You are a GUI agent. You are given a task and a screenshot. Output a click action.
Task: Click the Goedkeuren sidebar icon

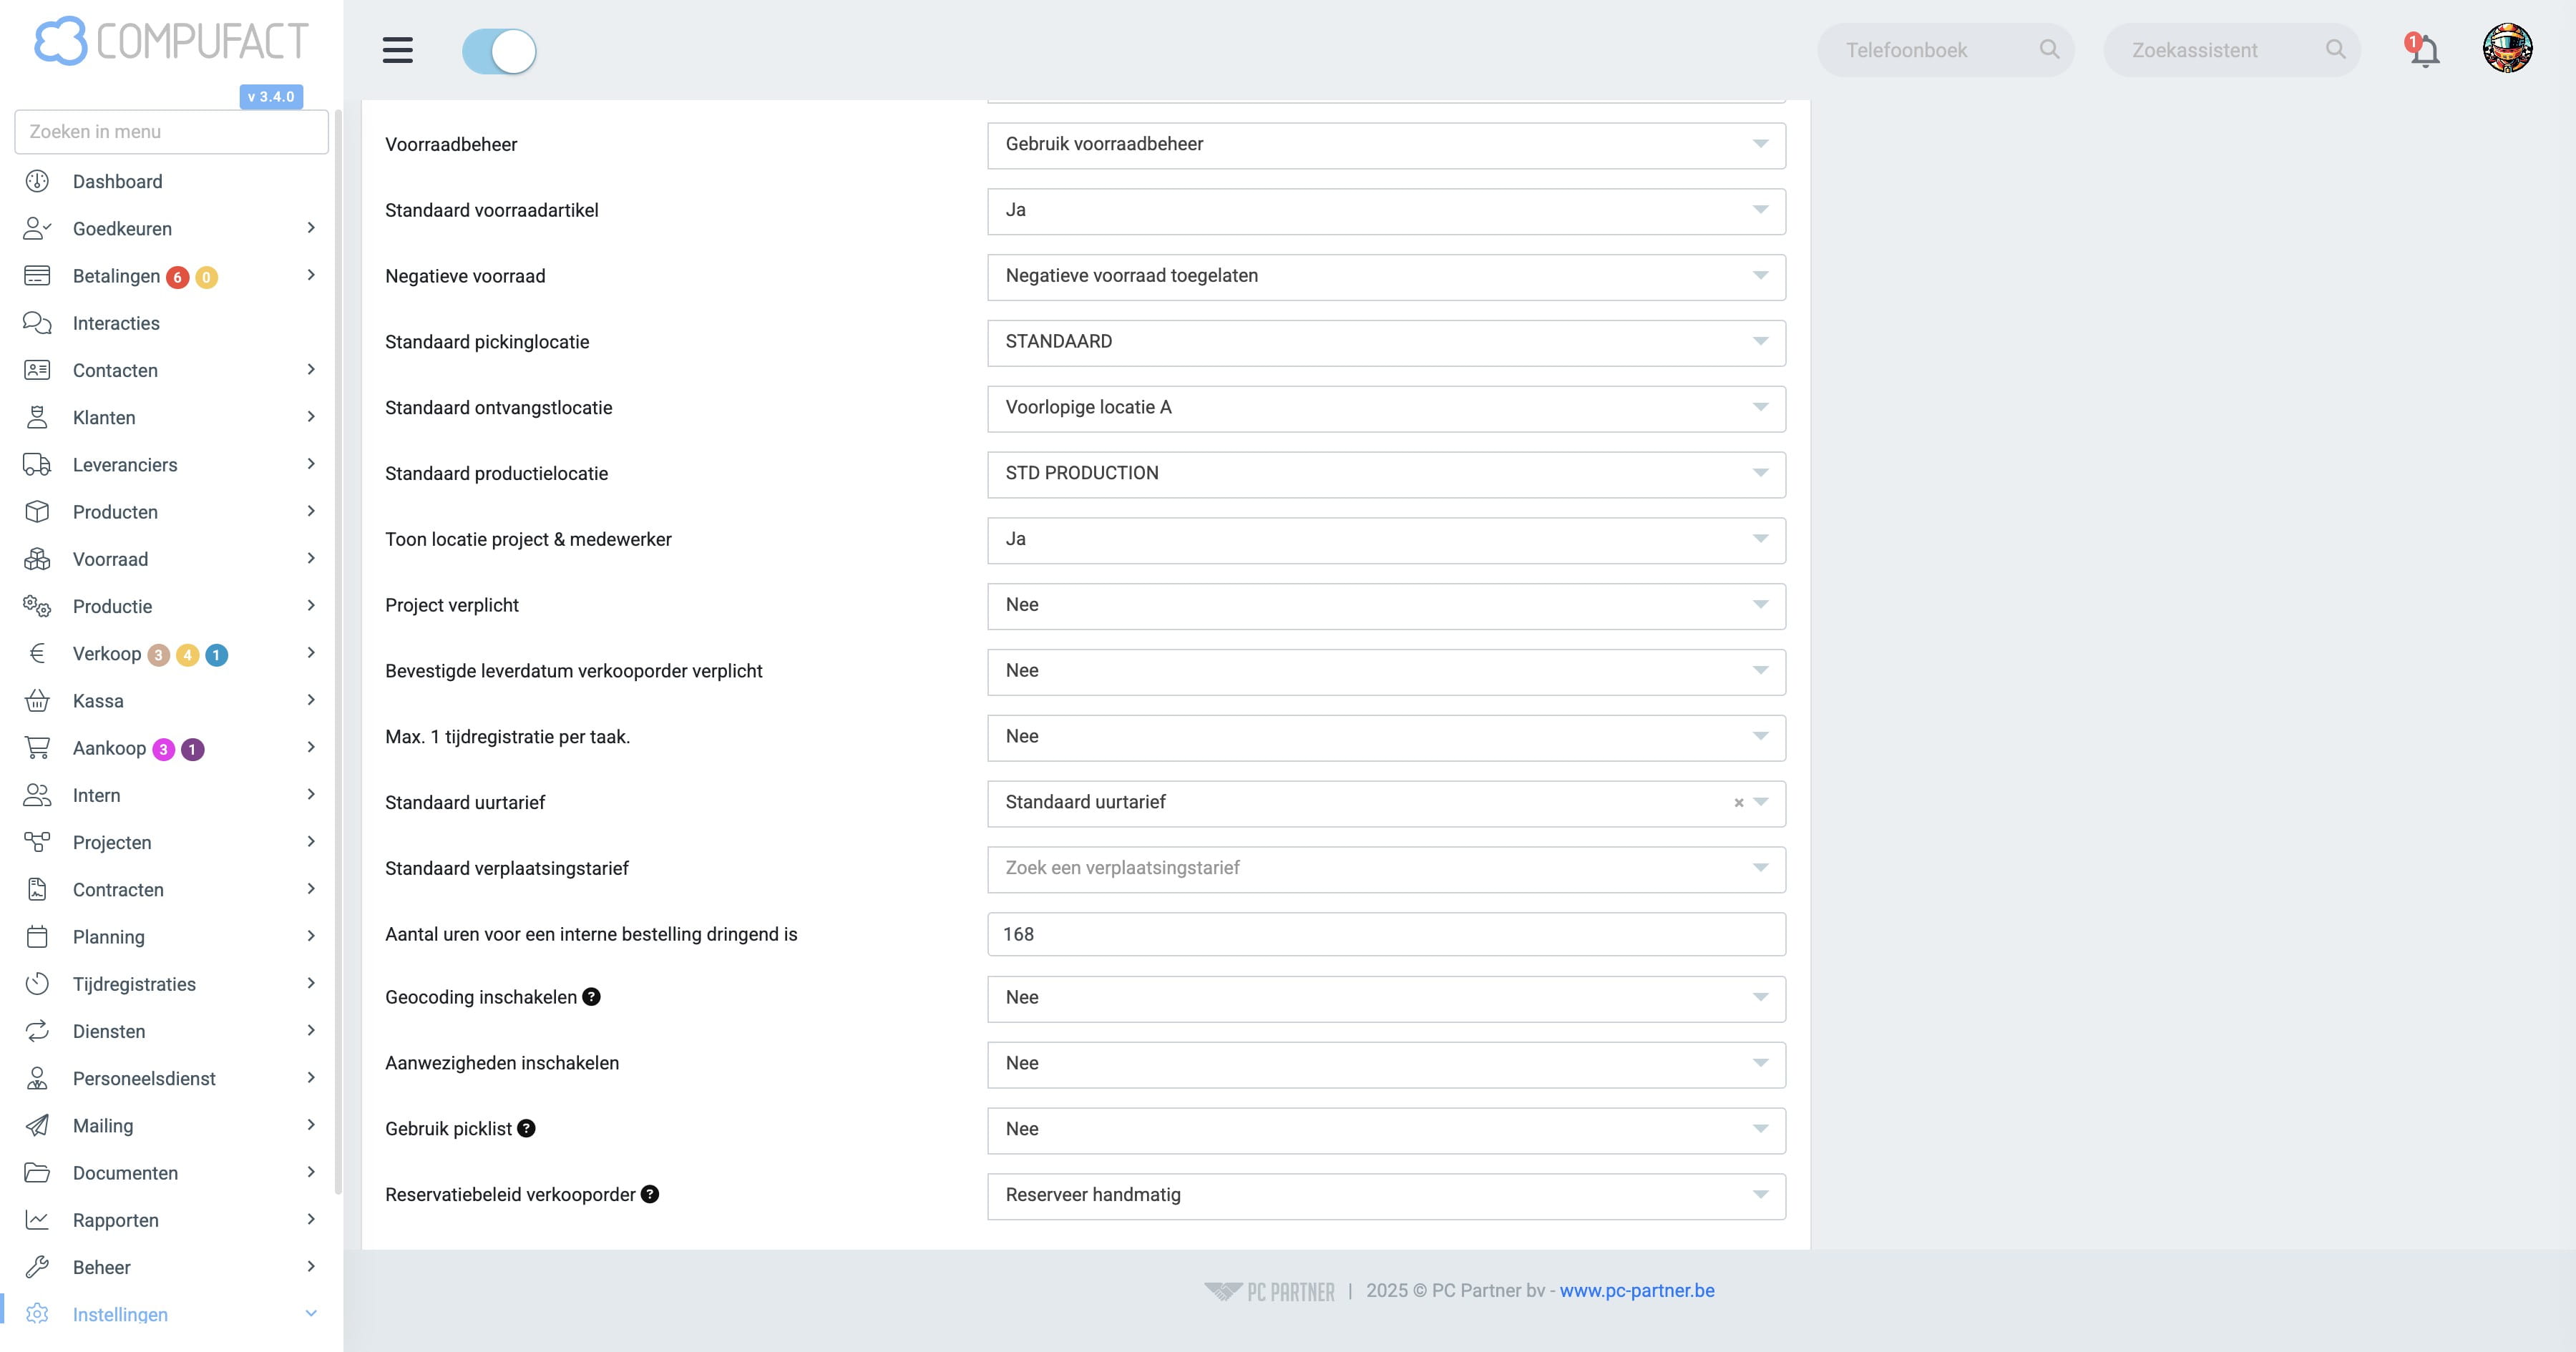tap(37, 229)
